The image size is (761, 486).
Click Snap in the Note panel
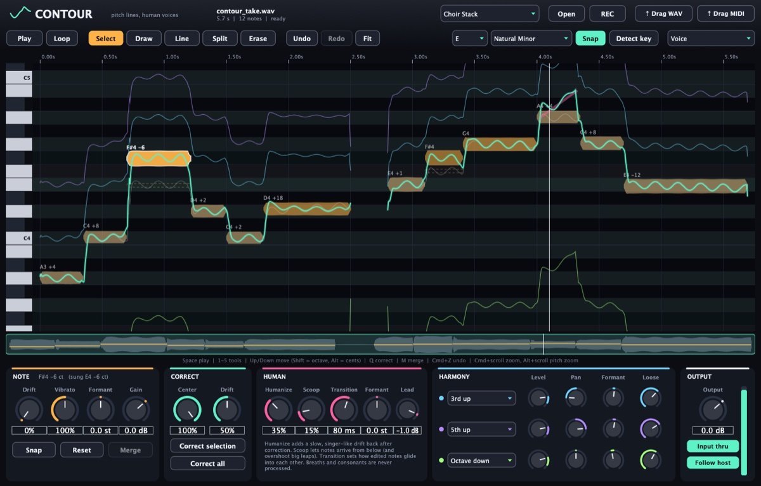pos(34,450)
